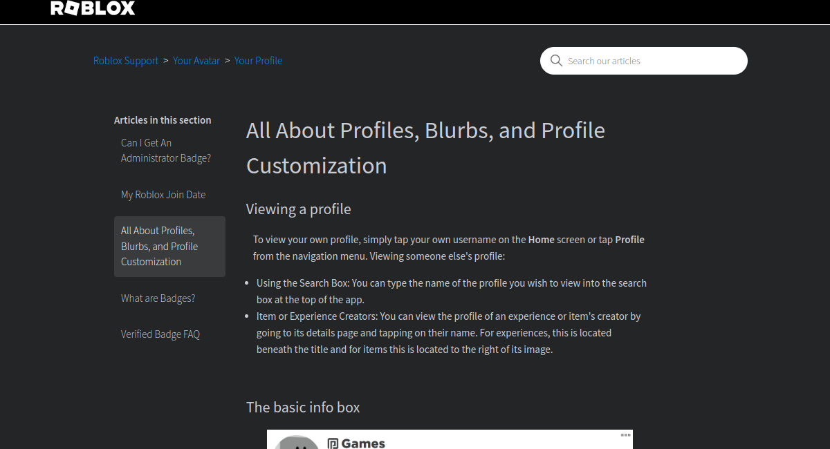
Task: Open the Roblox Support breadcrumb link
Action: (x=126, y=61)
